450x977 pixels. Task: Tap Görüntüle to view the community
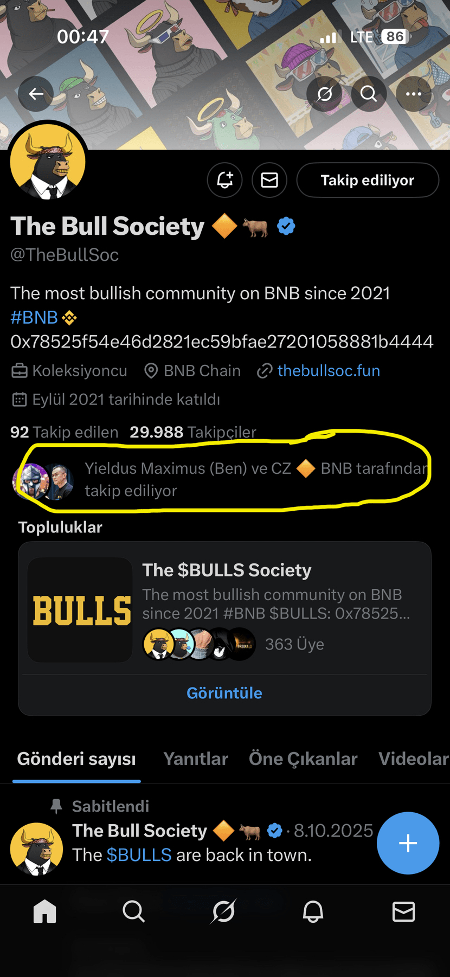[x=224, y=693]
